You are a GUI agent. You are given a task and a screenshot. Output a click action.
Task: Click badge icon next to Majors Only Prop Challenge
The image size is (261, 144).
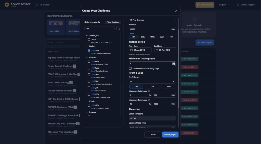78,124
